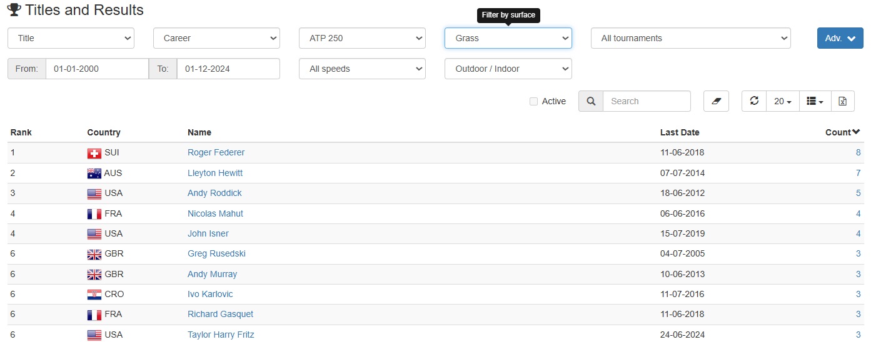Image resolution: width=871 pixels, height=342 pixels.
Task: Click the CRO flag in Karlovic's row
Action: pyautogui.click(x=94, y=295)
